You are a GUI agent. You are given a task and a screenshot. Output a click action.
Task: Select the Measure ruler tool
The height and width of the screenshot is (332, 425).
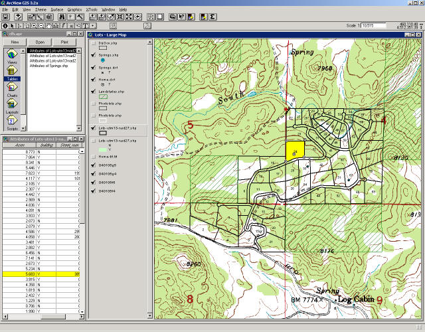click(56, 26)
